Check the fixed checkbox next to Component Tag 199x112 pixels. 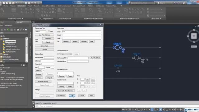(x=49, y=31)
